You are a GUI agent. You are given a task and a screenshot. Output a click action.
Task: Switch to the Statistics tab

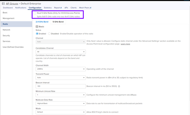click(x=47, y=8)
